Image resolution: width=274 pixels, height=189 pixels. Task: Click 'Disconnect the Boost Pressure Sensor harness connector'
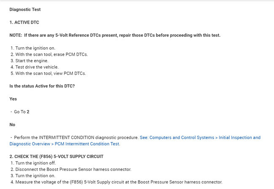coord(73,169)
